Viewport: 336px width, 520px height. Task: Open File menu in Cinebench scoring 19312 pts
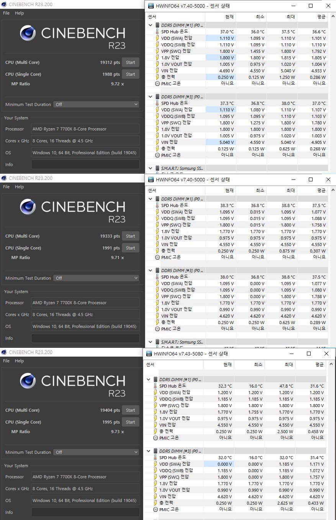(x=6, y=13)
